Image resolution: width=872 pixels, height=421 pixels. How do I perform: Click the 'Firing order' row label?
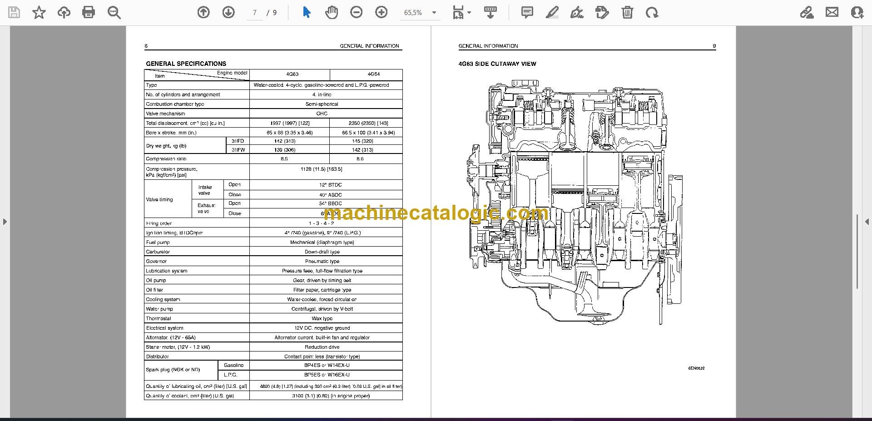[159, 223]
